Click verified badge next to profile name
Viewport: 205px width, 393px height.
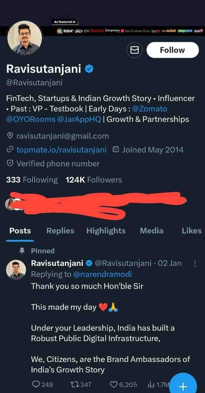[89, 69]
